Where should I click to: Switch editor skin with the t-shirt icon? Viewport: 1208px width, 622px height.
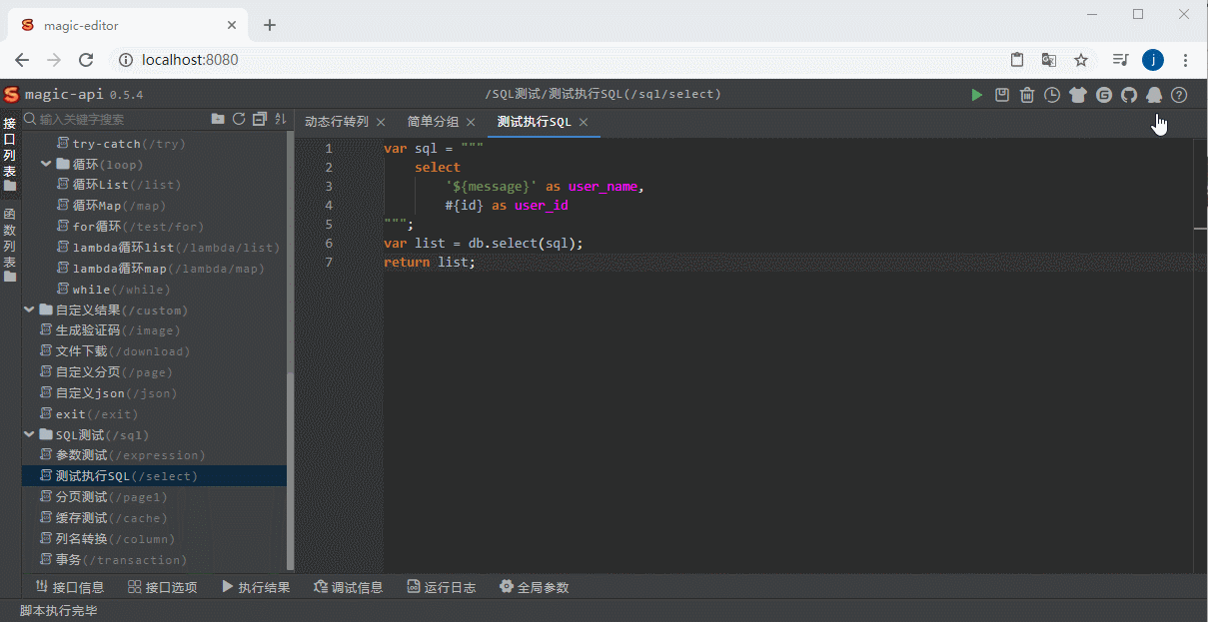(1077, 94)
